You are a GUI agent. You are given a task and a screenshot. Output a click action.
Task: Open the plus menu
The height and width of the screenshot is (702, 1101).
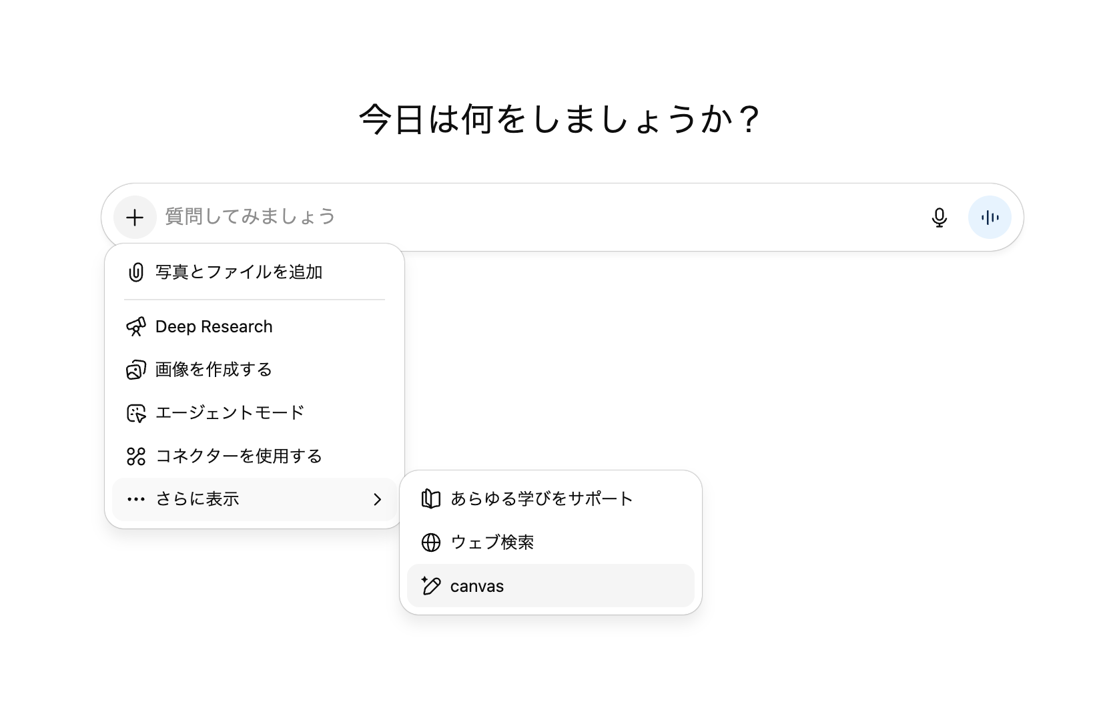tap(135, 217)
